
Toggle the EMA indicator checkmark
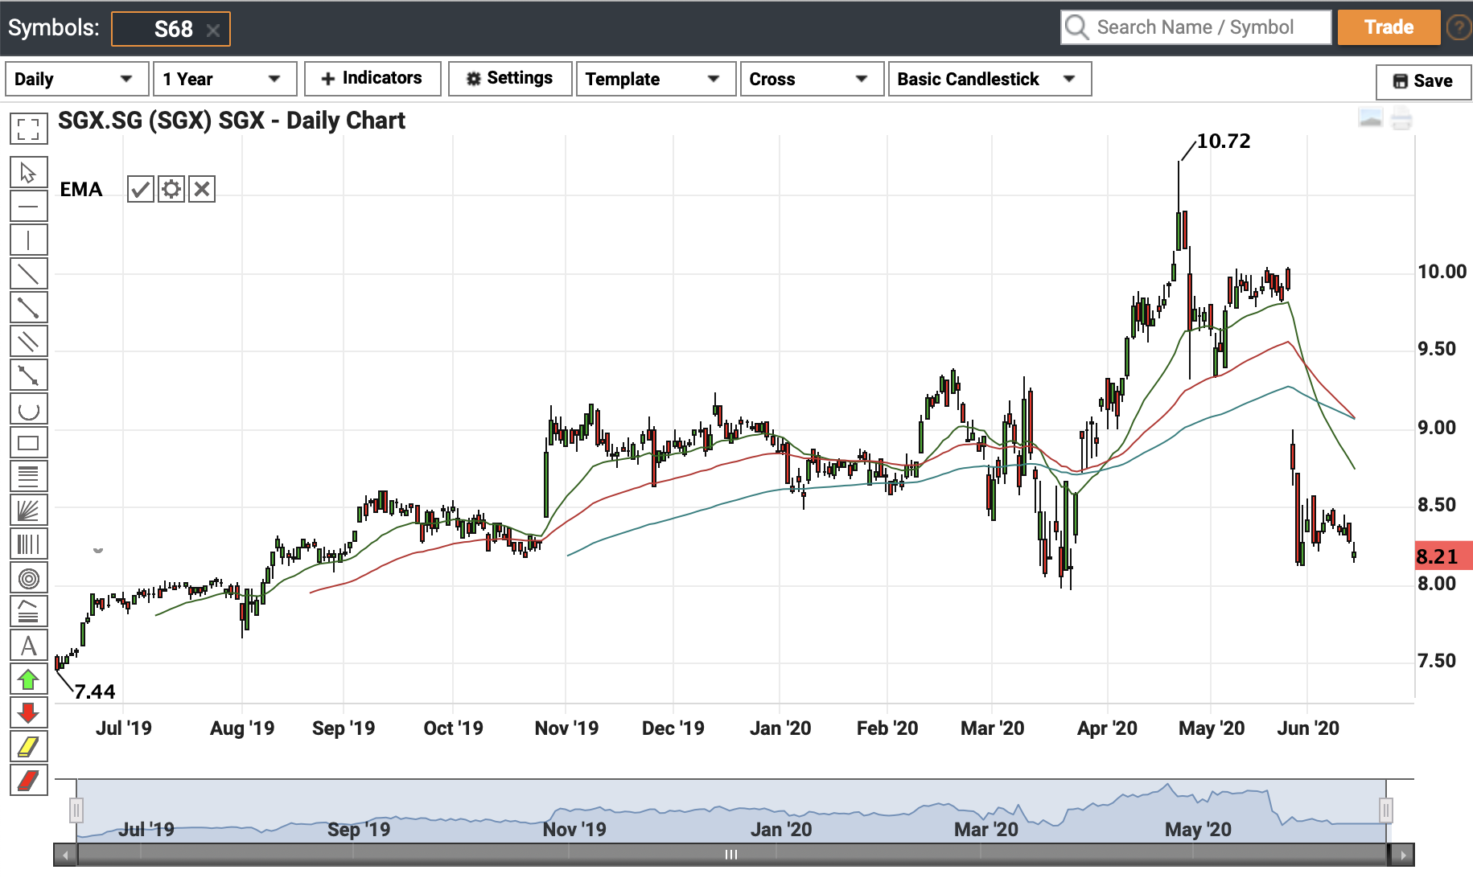coord(141,190)
